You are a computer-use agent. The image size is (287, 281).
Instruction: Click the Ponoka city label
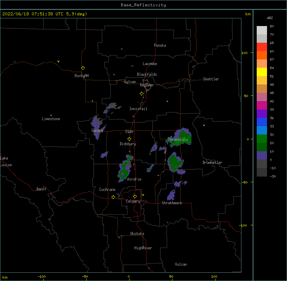click(x=160, y=45)
